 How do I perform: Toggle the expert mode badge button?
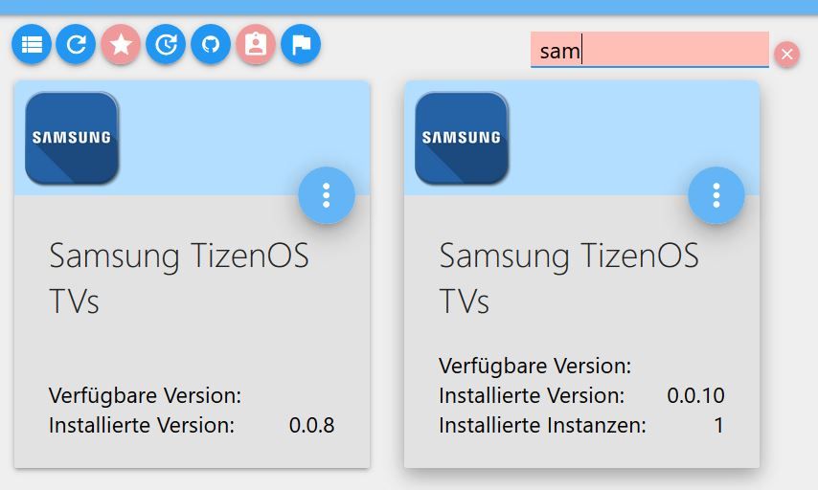pos(256,44)
